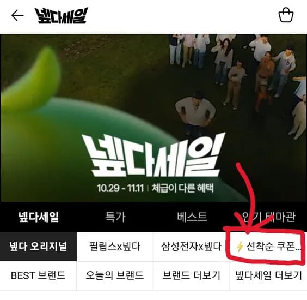Screen dimensions: 307x300
Task: Open 넾다세일 더보기 for more sale items
Action: click(x=268, y=275)
